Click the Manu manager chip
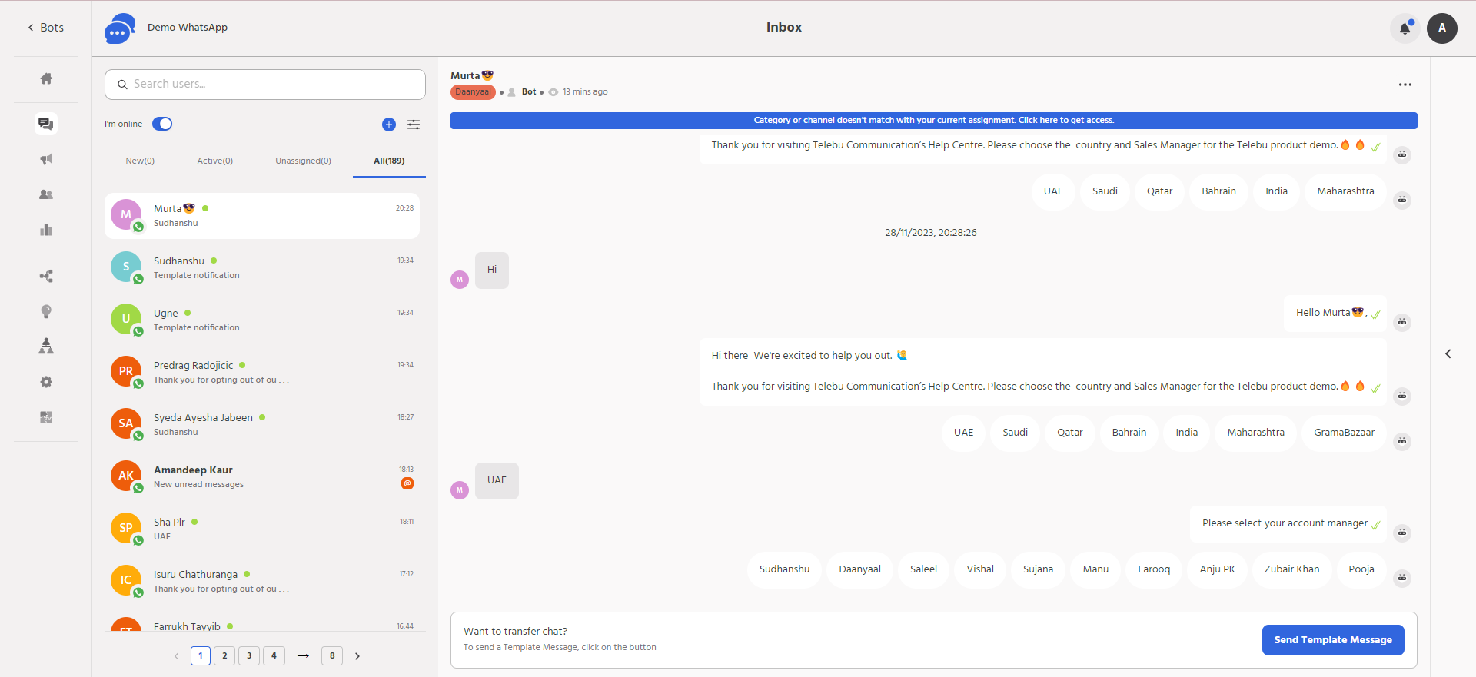Screen dimensions: 1476x677 coord(1095,569)
